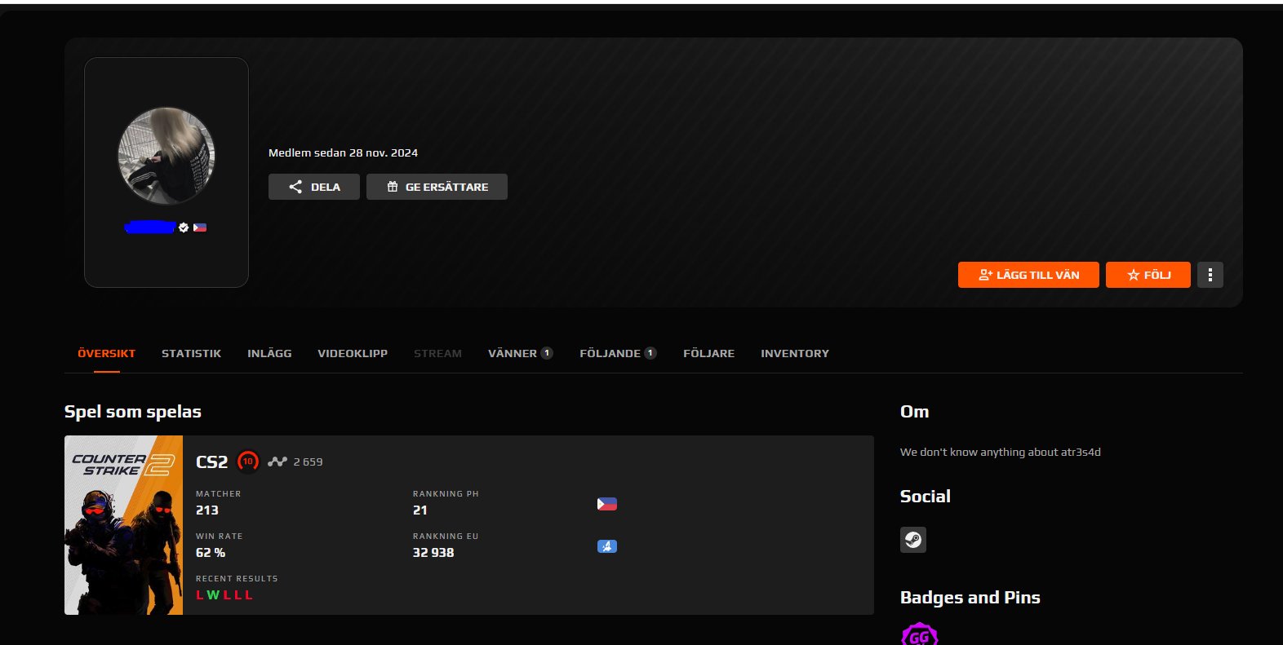Viewport: 1283px width, 645px height.
Task: Click the MATCHER value 213
Action: (x=207, y=510)
